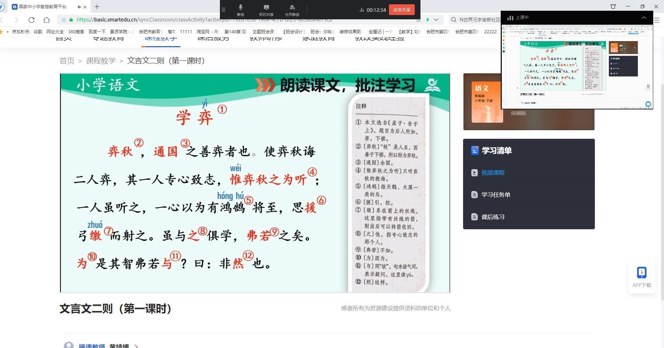Click the browser skin shirt icon
This screenshot has width=664, height=348.
coord(613,6)
